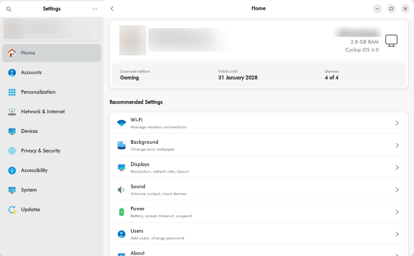414x256 pixels.
Task: Expand the Wi-Fi row chevron
Action: (x=397, y=123)
